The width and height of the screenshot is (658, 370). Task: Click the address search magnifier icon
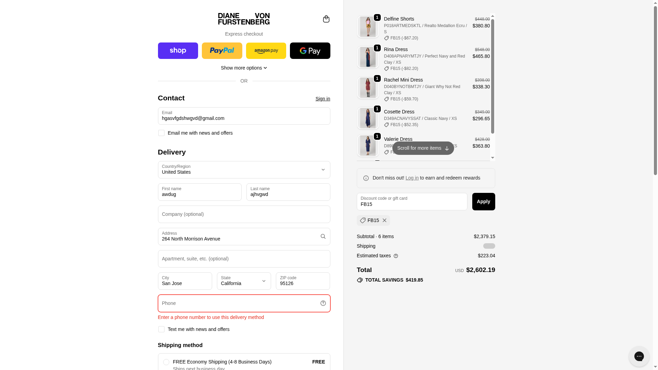(323, 236)
